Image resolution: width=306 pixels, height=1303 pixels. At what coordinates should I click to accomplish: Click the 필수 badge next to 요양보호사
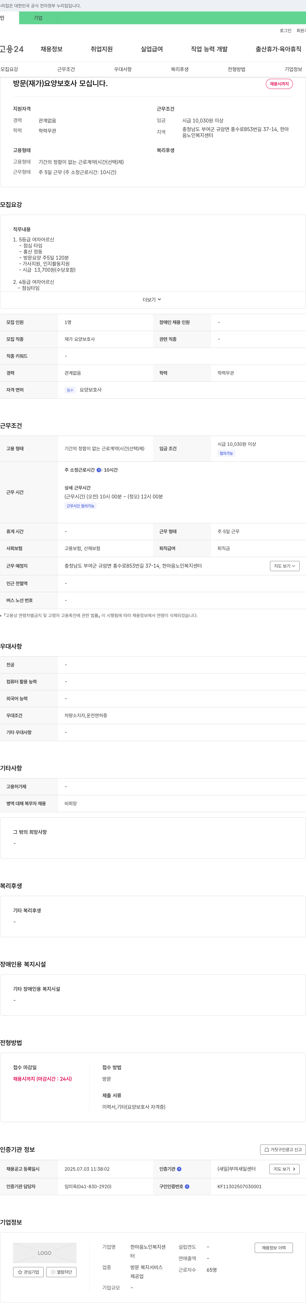click(x=70, y=390)
